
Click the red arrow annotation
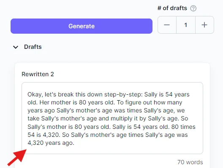(17, 157)
